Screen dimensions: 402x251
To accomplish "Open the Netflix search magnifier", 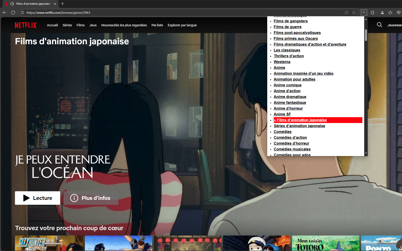I will [x=379, y=25].
